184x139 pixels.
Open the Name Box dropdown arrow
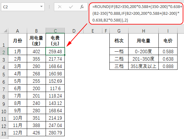point(41,6)
